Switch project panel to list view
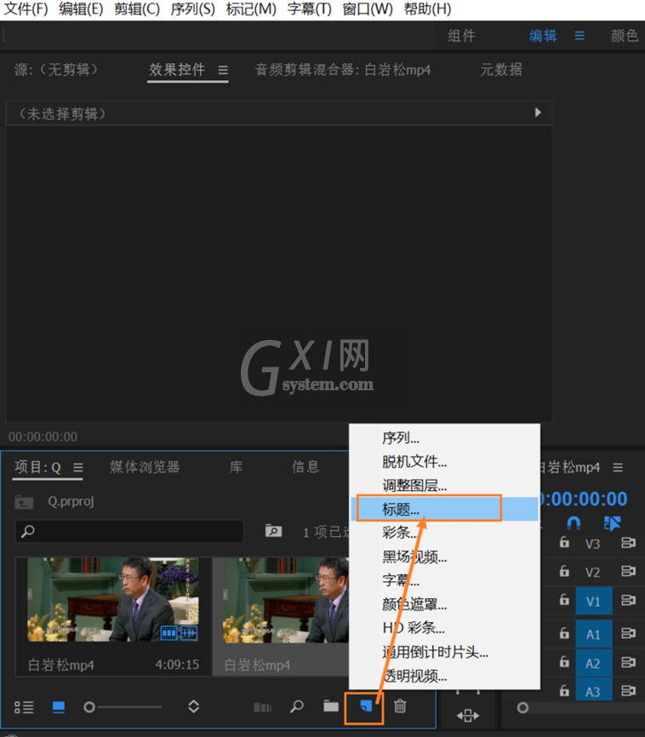 tap(24, 707)
